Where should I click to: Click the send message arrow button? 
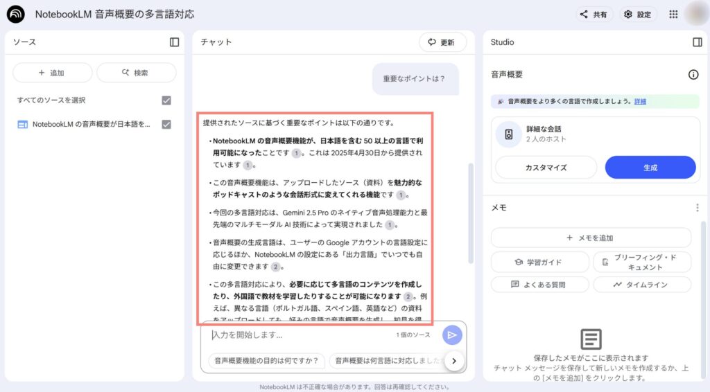click(x=452, y=335)
